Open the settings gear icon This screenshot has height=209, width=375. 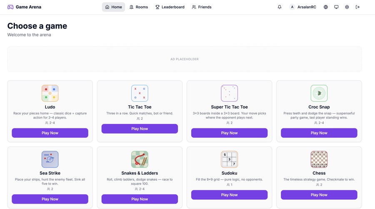click(347, 7)
